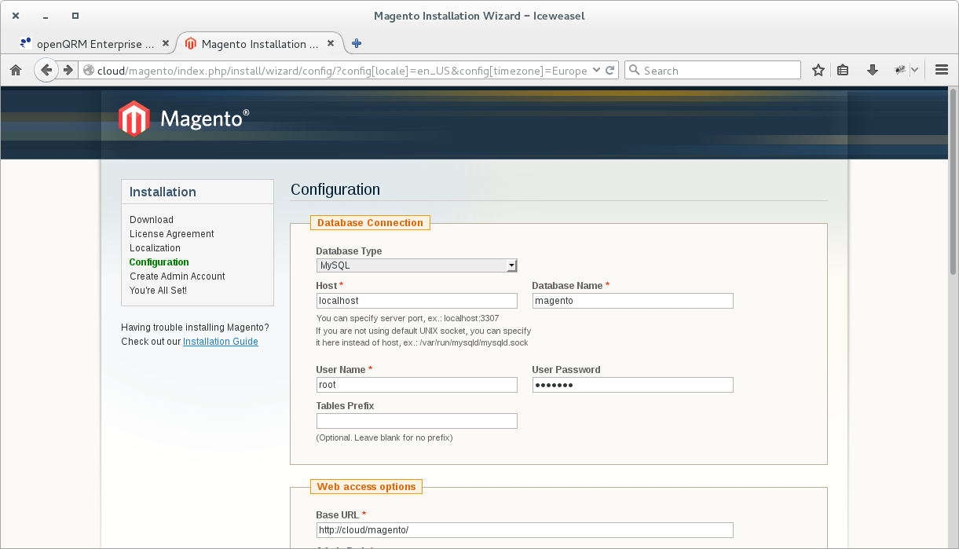Focus the Host input field

[416, 301]
